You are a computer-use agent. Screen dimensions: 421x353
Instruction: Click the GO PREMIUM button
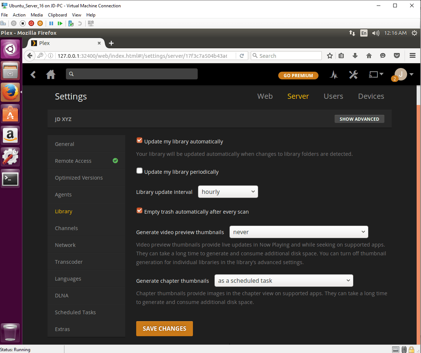pyautogui.click(x=298, y=75)
